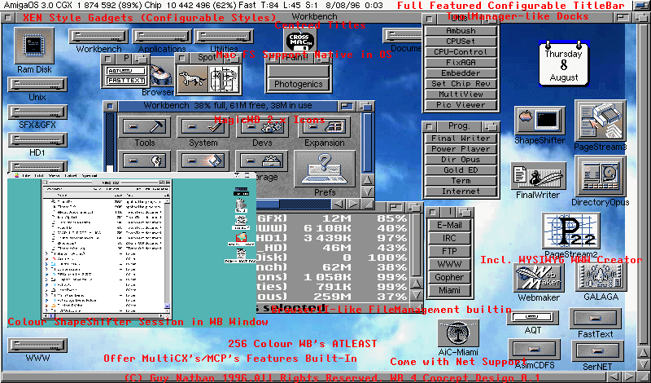Open the Mac Special menu

[90, 176]
